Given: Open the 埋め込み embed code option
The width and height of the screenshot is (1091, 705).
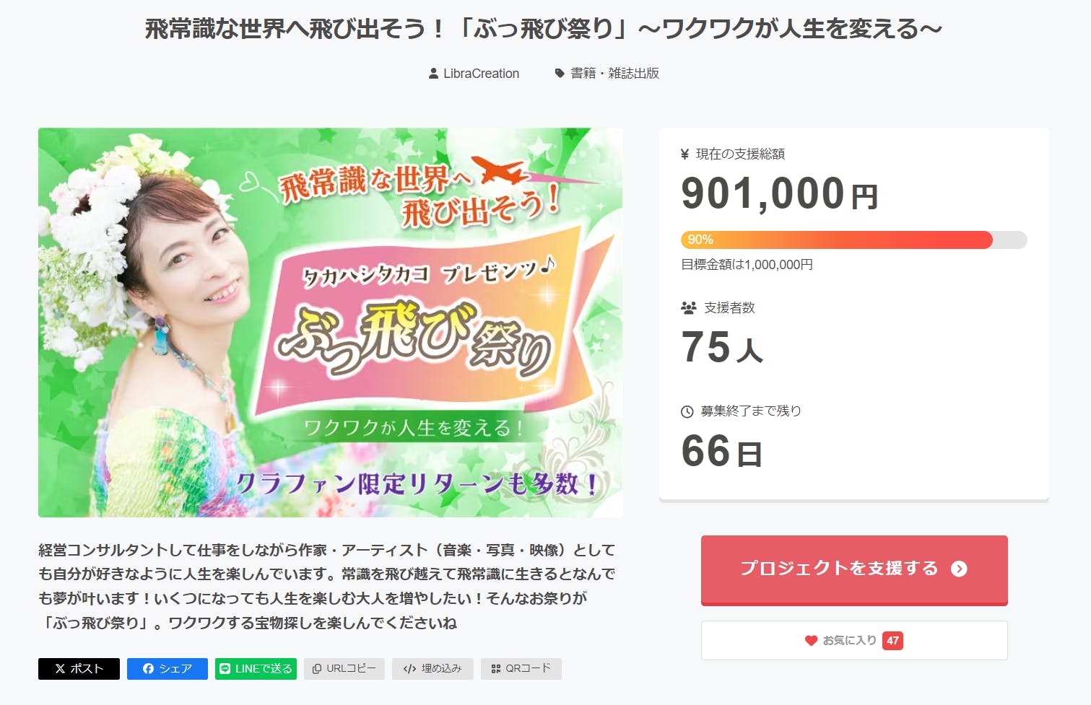Looking at the screenshot, I should click(432, 669).
